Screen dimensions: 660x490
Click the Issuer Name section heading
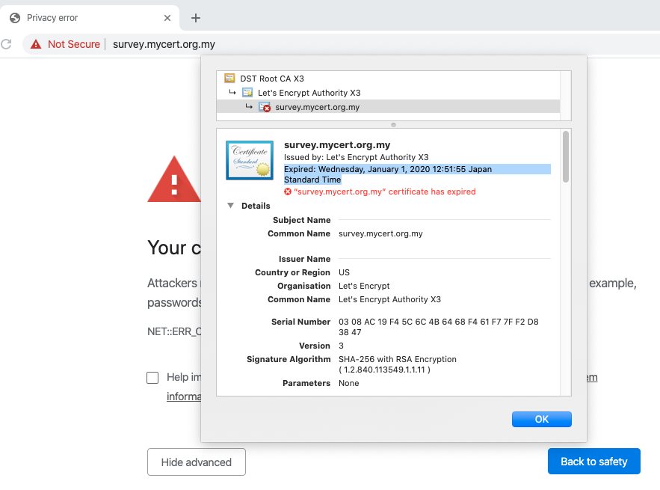[x=304, y=259]
